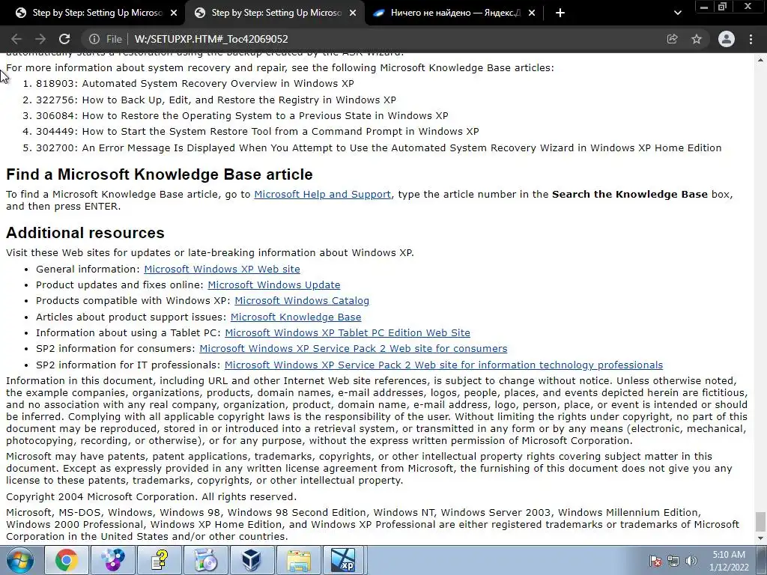Close the first Step by Step tab
The image size is (767, 575).
174,13
